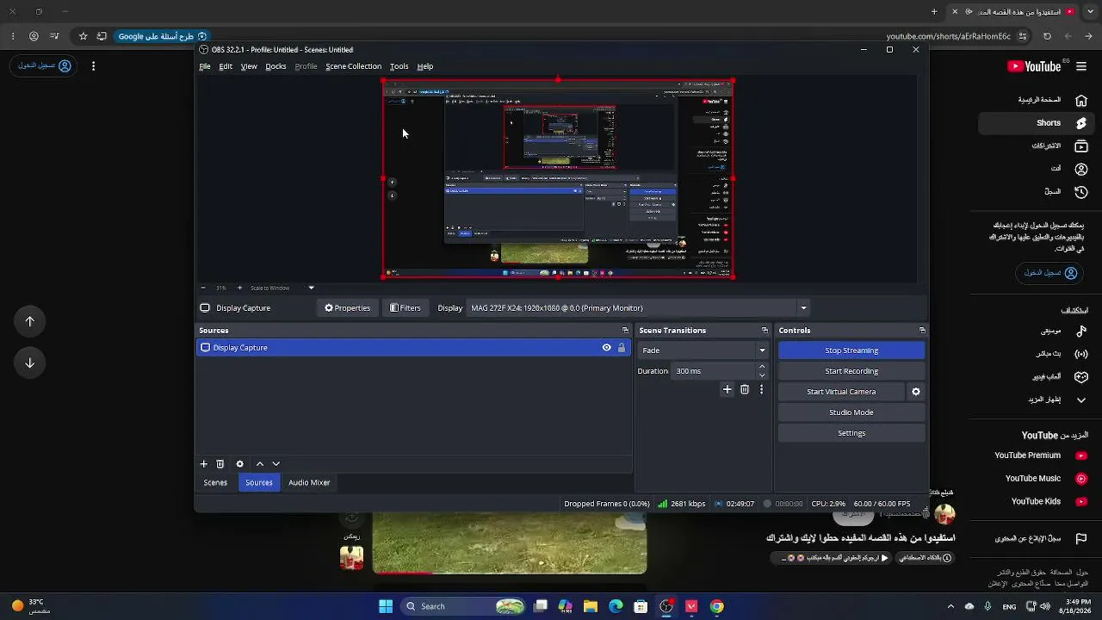Toggle visibility of the Display Capture source
The height and width of the screenshot is (620, 1102).
[607, 348]
